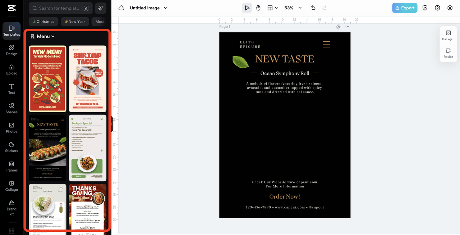Choose the New Menu Turkish Modern Food template
The image size is (460, 235).
tap(47, 79)
